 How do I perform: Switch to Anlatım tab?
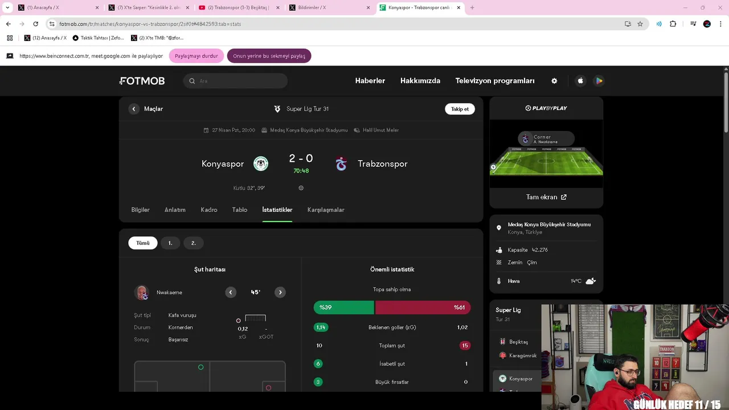[175, 210]
